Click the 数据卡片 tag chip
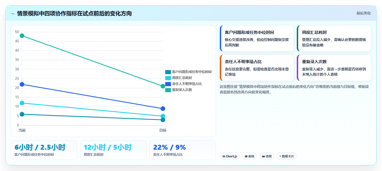This screenshot has width=382, height=171. 286,156
